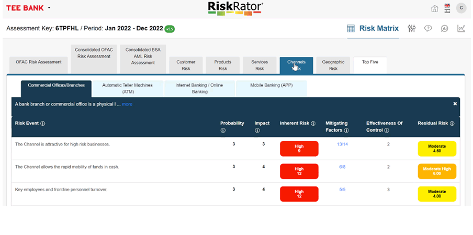The width and height of the screenshot is (473, 235).
Task: Switch to Products Risk tab
Action: [x=222, y=65]
